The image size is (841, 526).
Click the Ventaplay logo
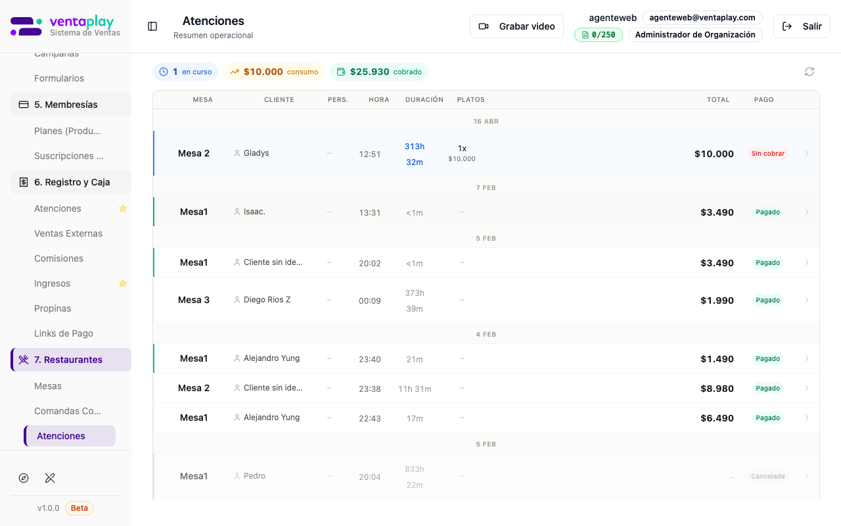(65, 26)
